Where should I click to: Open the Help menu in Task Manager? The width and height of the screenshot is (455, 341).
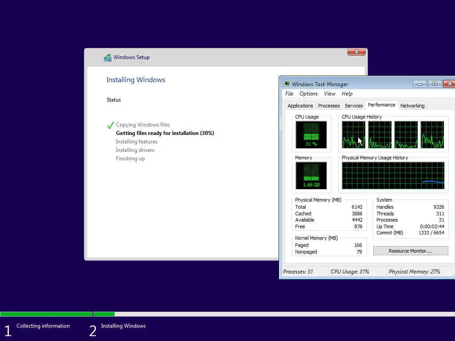point(347,94)
